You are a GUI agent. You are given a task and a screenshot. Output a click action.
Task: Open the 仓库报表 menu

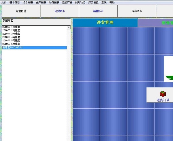tap(41, 2)
